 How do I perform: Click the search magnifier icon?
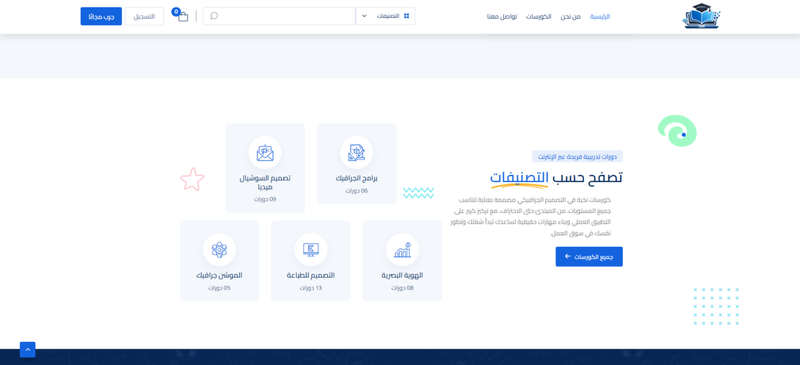[x=214, y=16]
